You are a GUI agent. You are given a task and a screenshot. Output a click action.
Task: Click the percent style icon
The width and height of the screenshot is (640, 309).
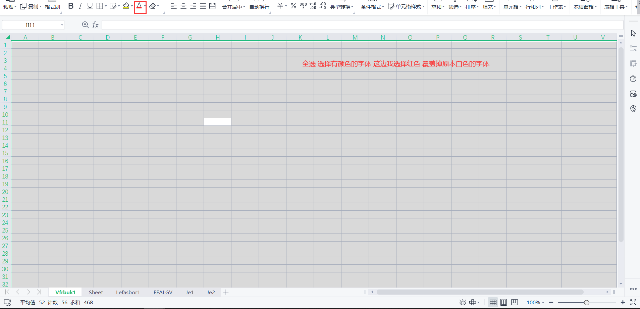294,6
